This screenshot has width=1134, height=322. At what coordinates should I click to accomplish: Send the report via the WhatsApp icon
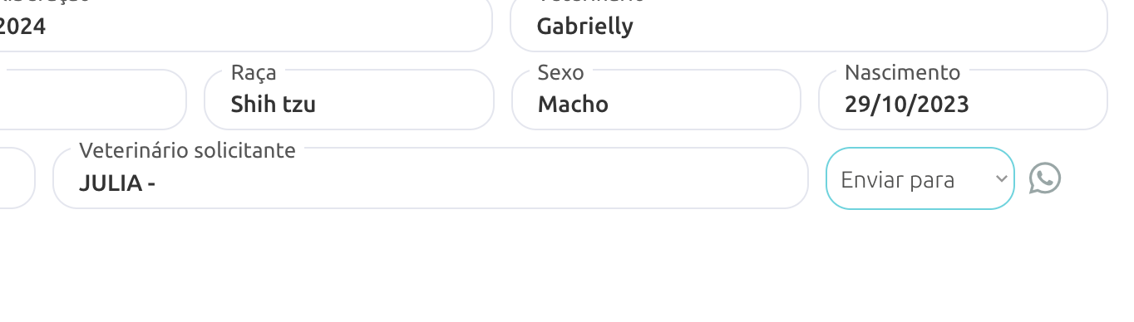(x=1045, y=178)
